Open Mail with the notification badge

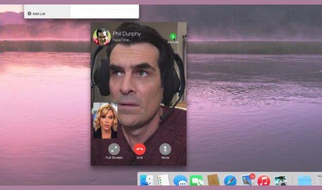click(248, 180)
